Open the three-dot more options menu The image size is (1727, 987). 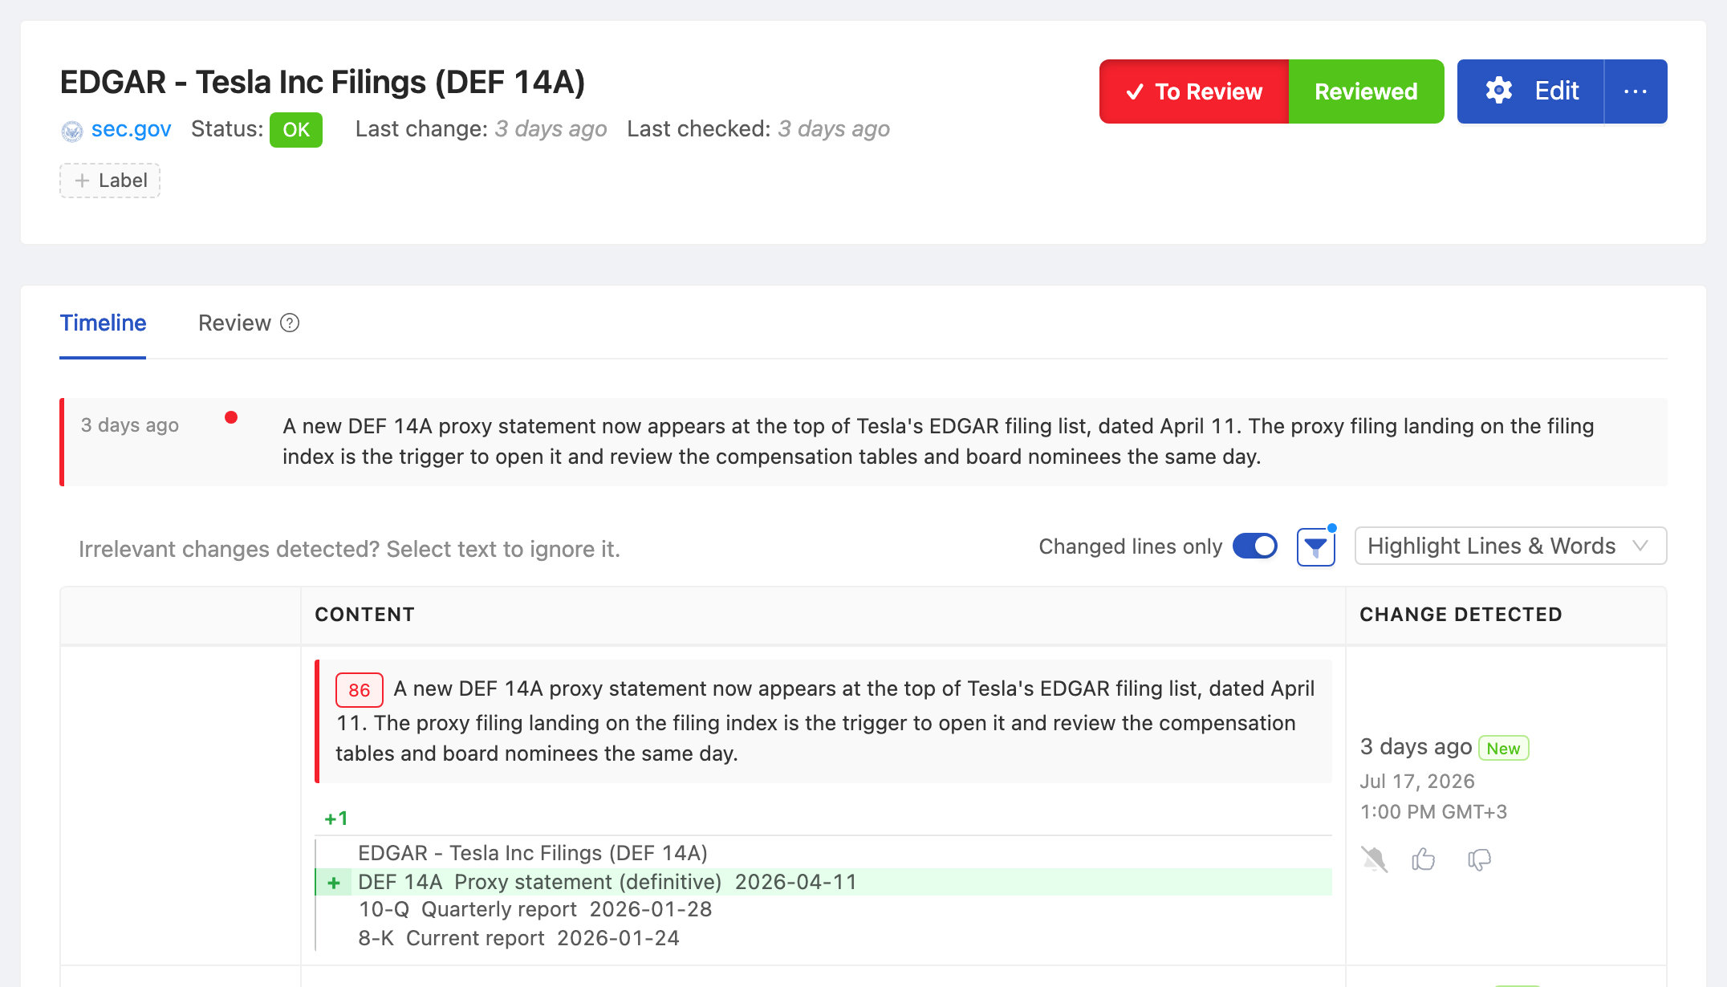pyautogui.click(x=1636, y=91)
